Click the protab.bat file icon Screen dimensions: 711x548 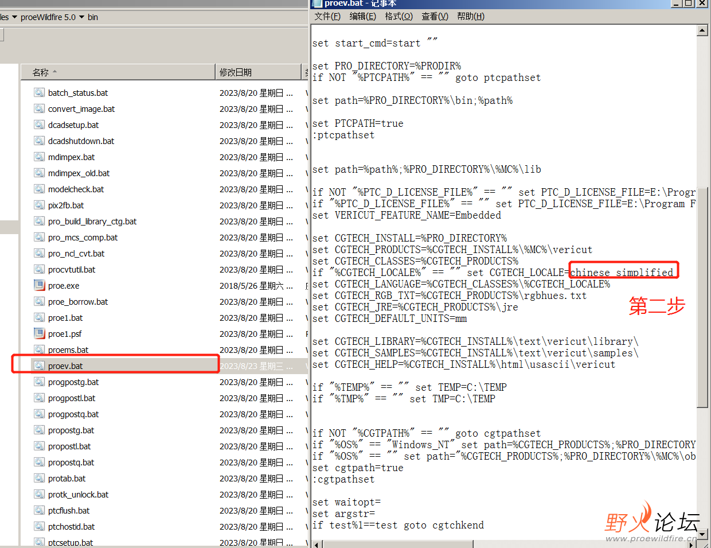(x=39, y=478)
